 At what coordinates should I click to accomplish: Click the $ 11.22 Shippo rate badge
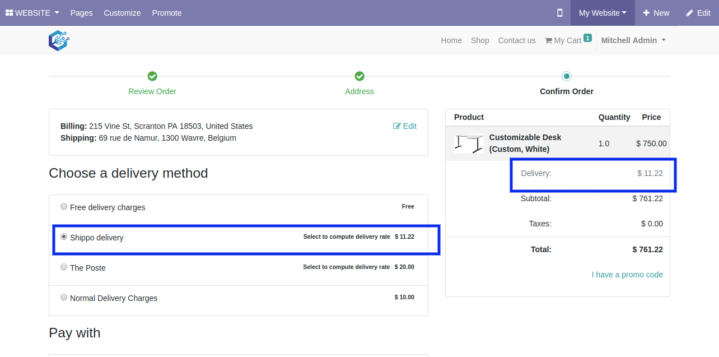pos(404,237)
